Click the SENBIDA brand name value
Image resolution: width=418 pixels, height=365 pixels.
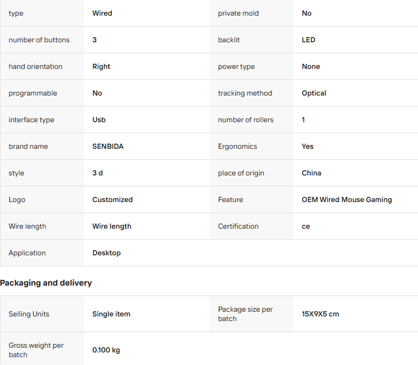click(x=108, y=147)
